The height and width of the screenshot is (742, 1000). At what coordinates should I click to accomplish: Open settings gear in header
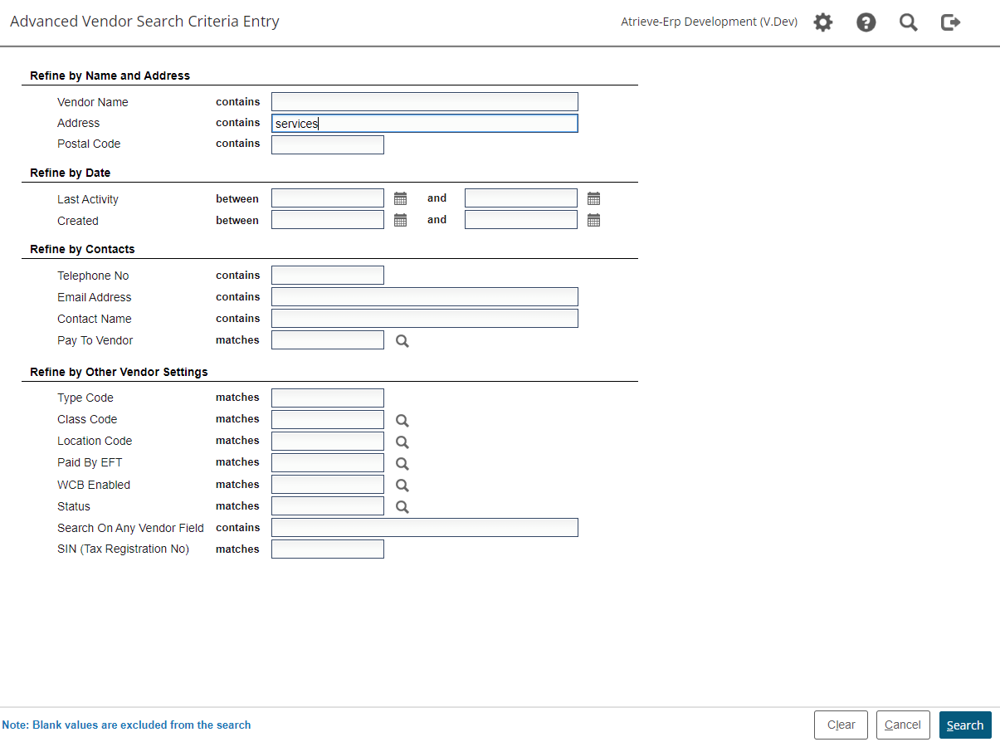tap(822, 22)
